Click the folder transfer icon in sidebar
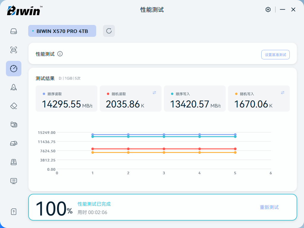The height and width of the screenshot is (228, 304). click(x=14, y=124)
